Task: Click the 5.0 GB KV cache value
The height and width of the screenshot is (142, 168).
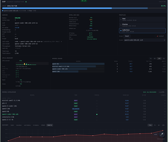Action: click(x=17, y=28)
